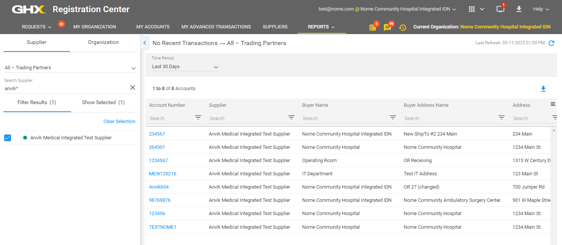Viewport: 562px width, 245px height.
Task: Open the history clock icon
Action: click(x=402, y=27)
